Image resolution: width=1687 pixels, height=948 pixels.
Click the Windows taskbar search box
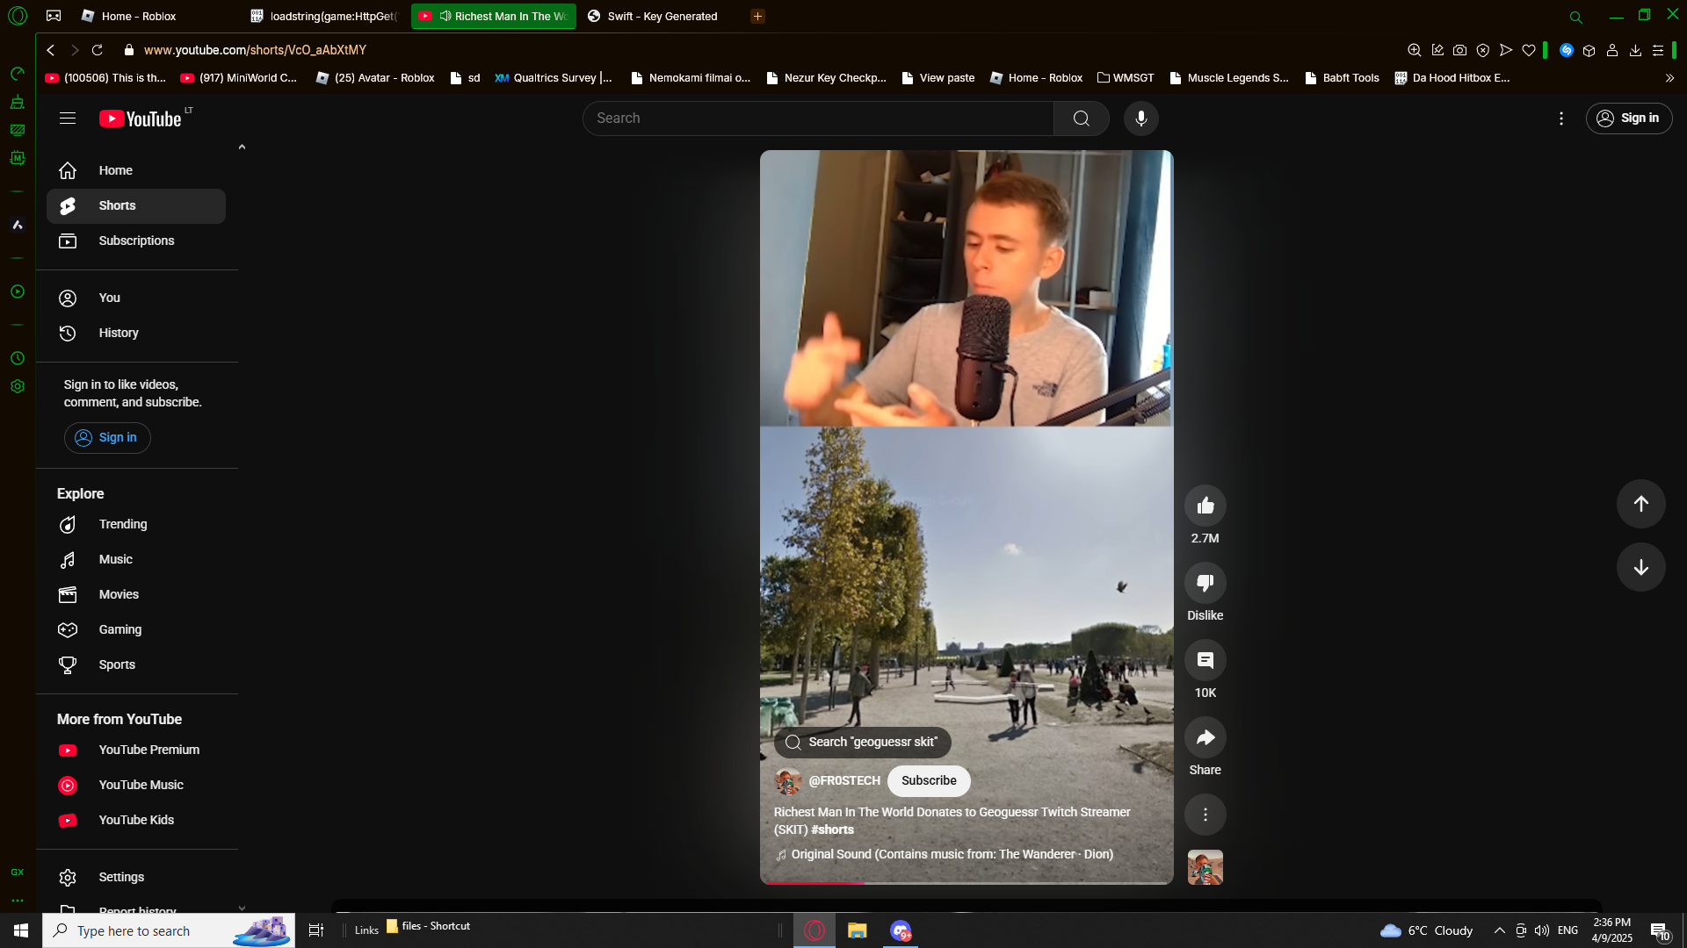169,930
